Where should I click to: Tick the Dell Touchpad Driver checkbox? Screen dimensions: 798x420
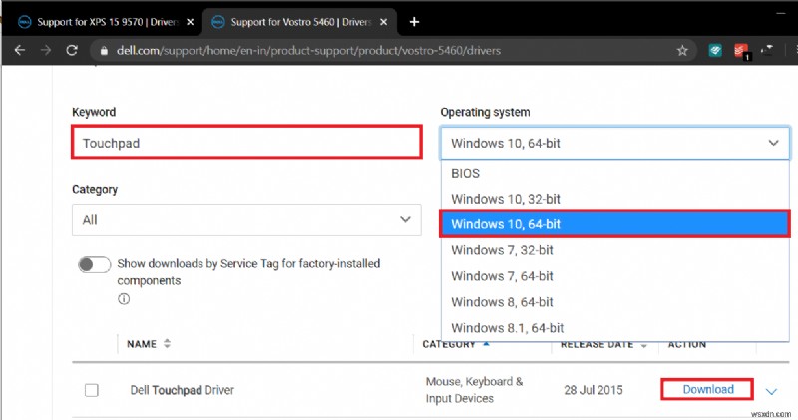(x=92, y=390)
